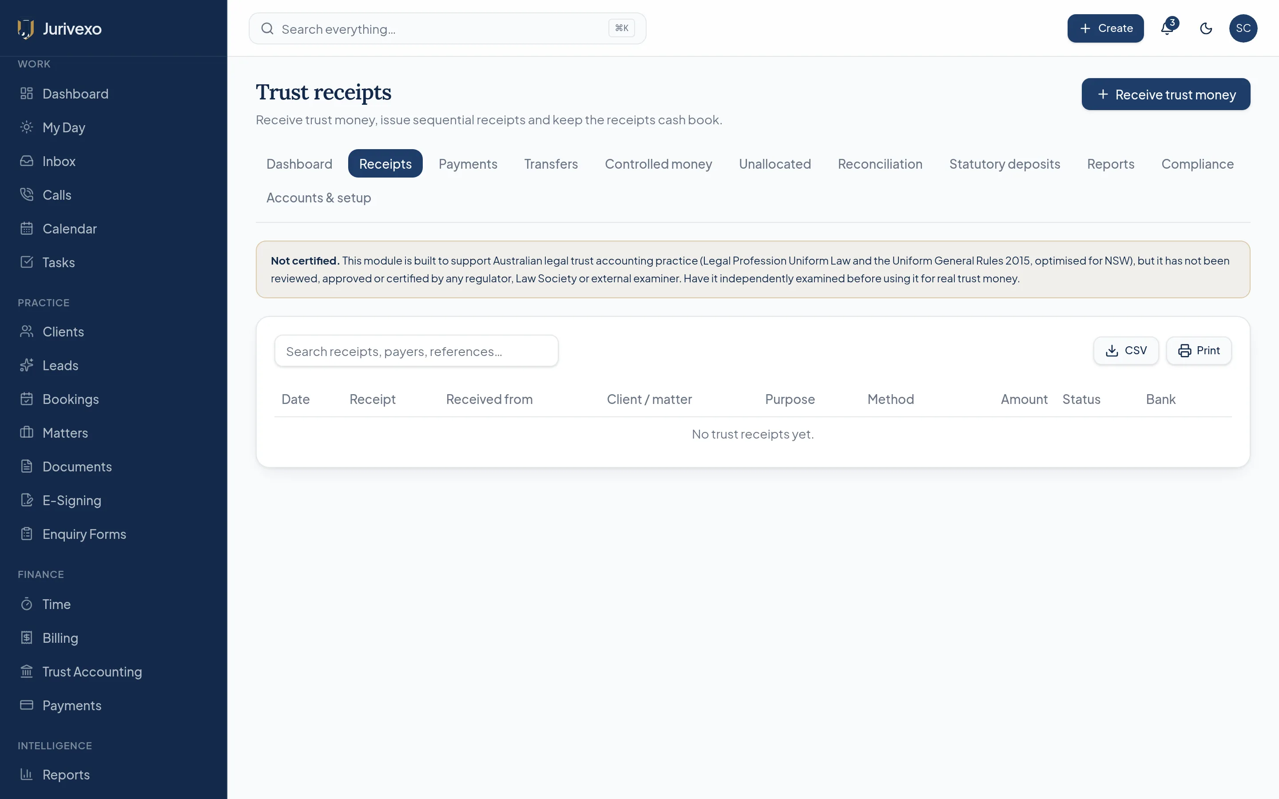Click the Jurivexo shield logo icon

26,28
